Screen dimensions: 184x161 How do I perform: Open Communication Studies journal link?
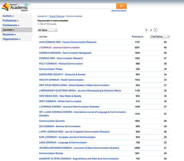tap(51, 154)
